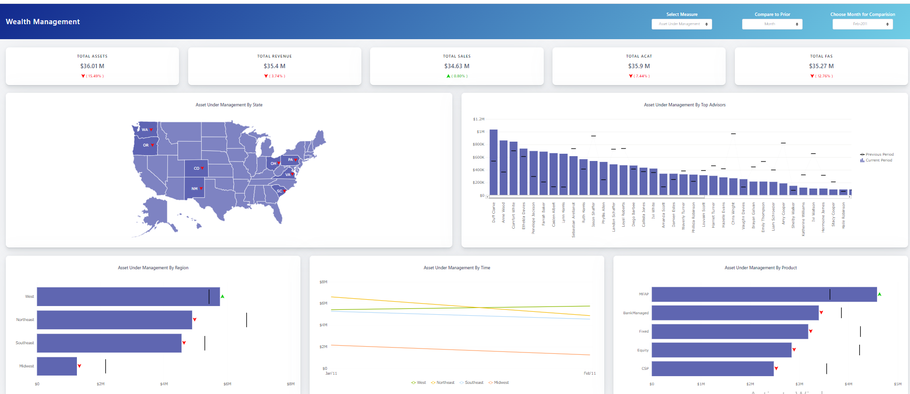Select the Southeast bar in region chart
This screenshot has width=910, height=394.
109,343
